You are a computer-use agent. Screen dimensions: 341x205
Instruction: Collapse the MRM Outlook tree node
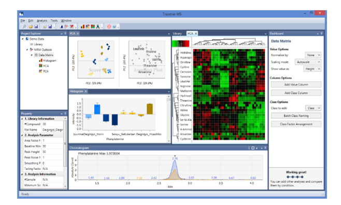tap(27, 50)
